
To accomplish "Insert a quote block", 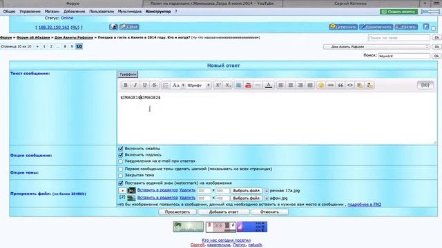I will coord(340,85).
